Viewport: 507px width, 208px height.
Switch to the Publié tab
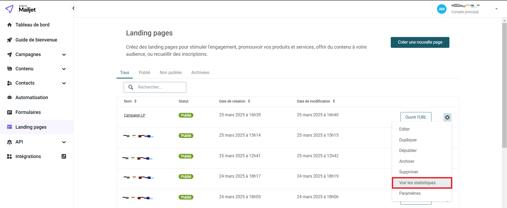point(144,73)
